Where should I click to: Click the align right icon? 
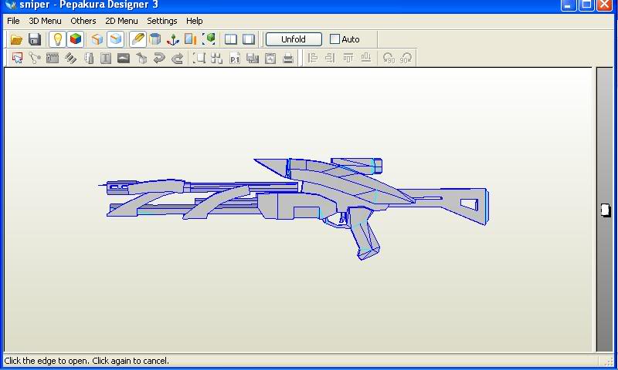pyautogui.click(x=331, y=58)
